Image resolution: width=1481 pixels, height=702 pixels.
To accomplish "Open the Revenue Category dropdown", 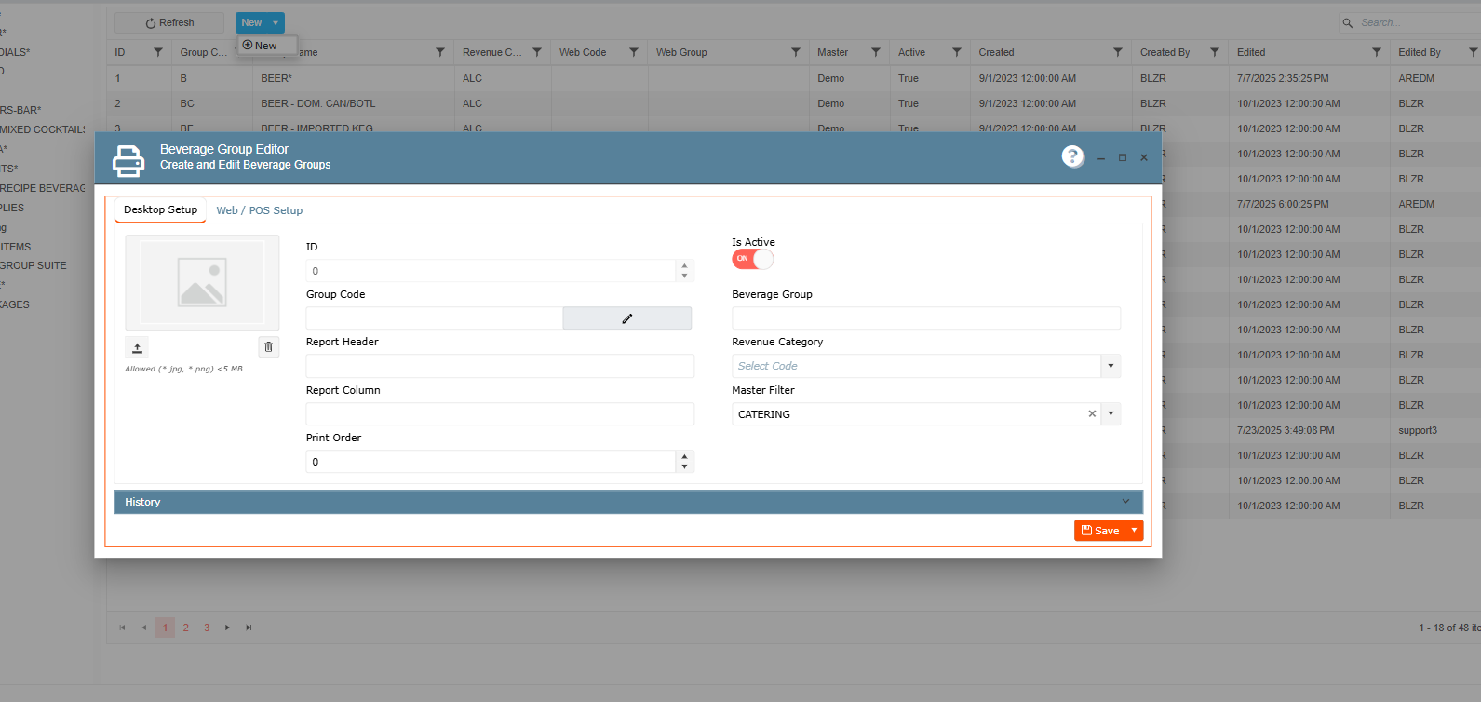I will pyautogui.click(x=1111, y=366).
